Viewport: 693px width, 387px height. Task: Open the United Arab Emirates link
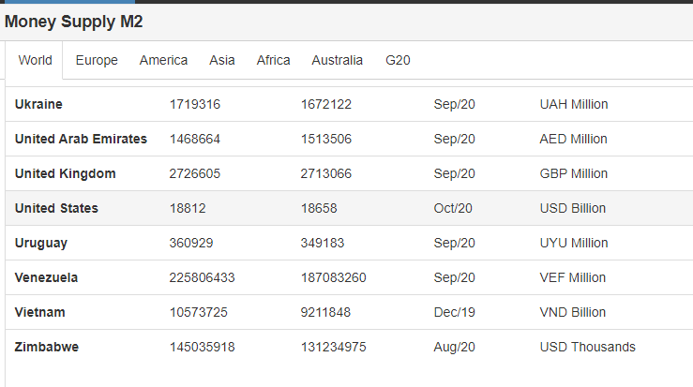pyautogui.click(x=81, y=139)
